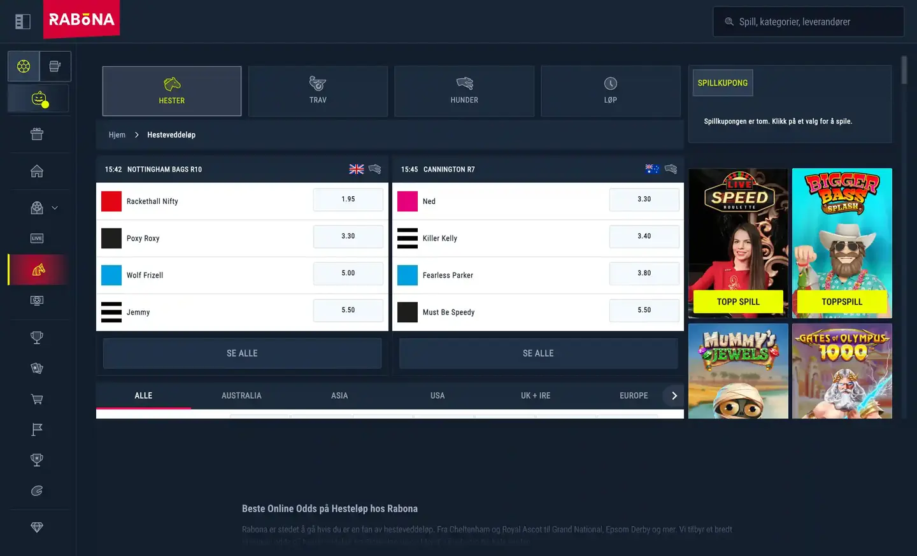Bet on Rackethall Nifty odds 1.95

click(x=348, y=199)
